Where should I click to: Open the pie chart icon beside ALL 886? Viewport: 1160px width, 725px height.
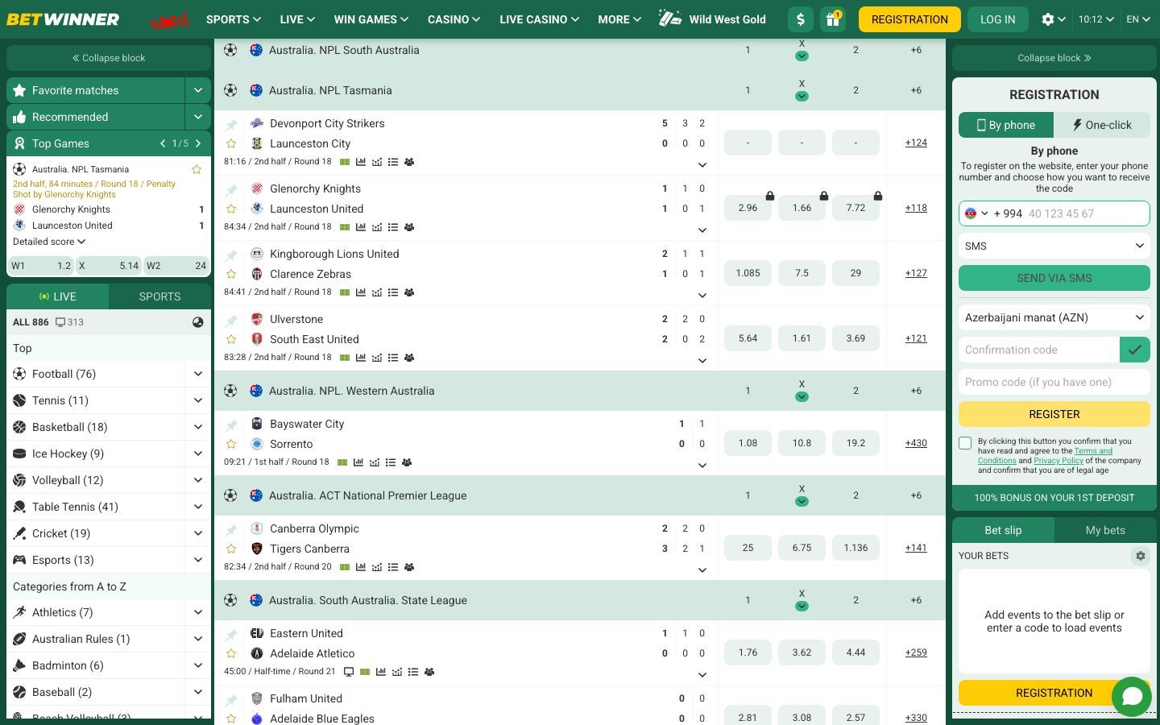[197, 322]
